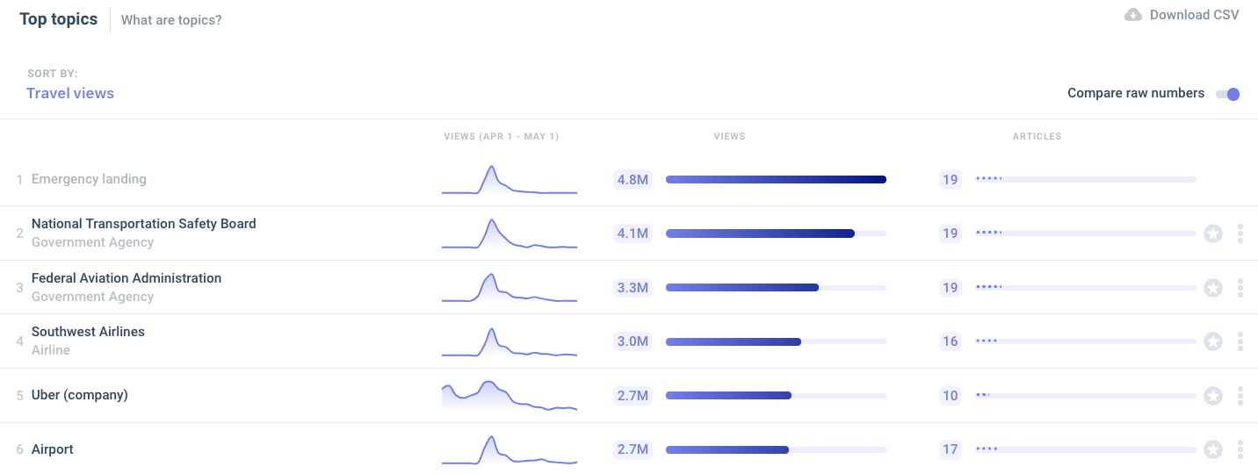
Task: Click the Southwest Airlines views sparkline
Action: pos(510,341)
